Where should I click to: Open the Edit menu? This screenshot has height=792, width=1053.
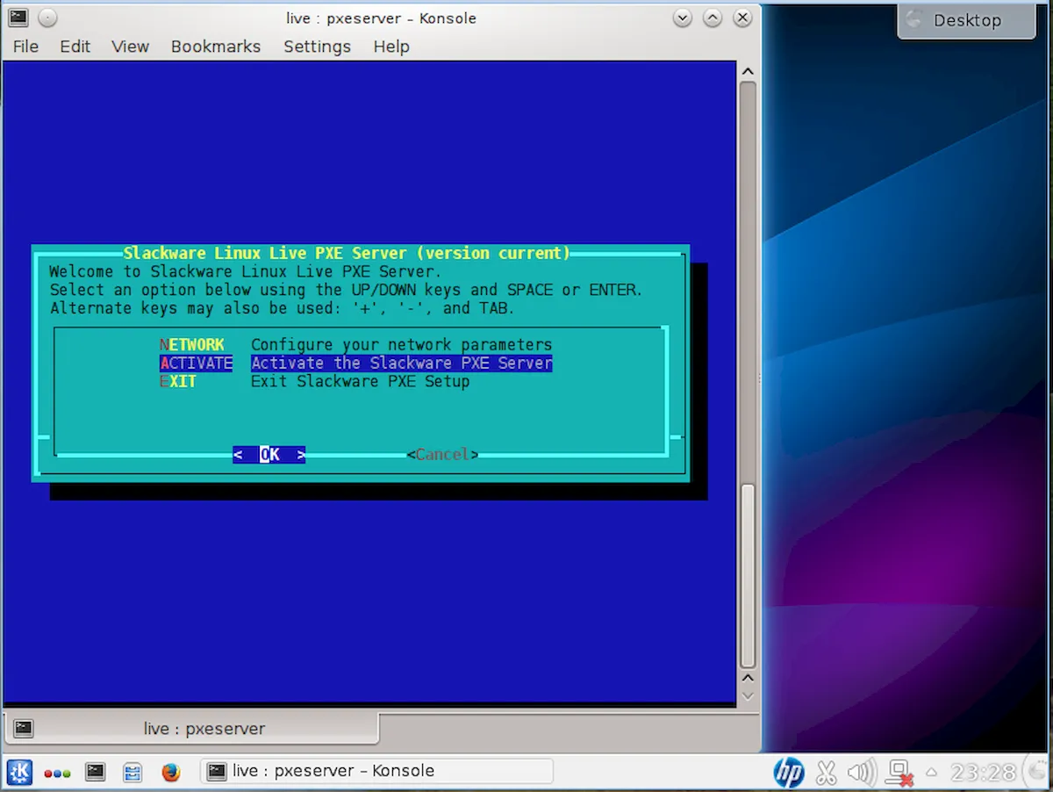(x=75, y=47)
